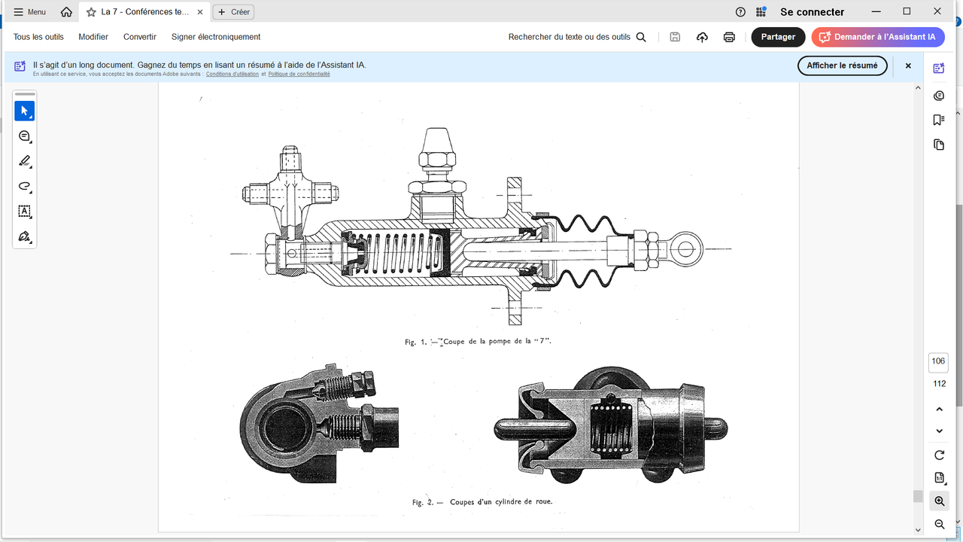963x542 pixels.
Task: Open Tous les outils menu
Action: 38,37
